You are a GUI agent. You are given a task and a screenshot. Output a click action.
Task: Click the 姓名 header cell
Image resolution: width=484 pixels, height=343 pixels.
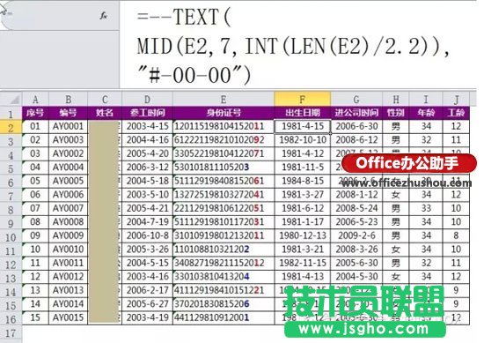[x=105, y=113]
